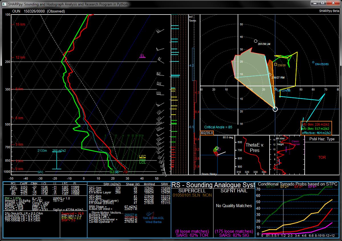
Task: Click the Storm Slinky inset label
Action: click(x=209, y=174)
